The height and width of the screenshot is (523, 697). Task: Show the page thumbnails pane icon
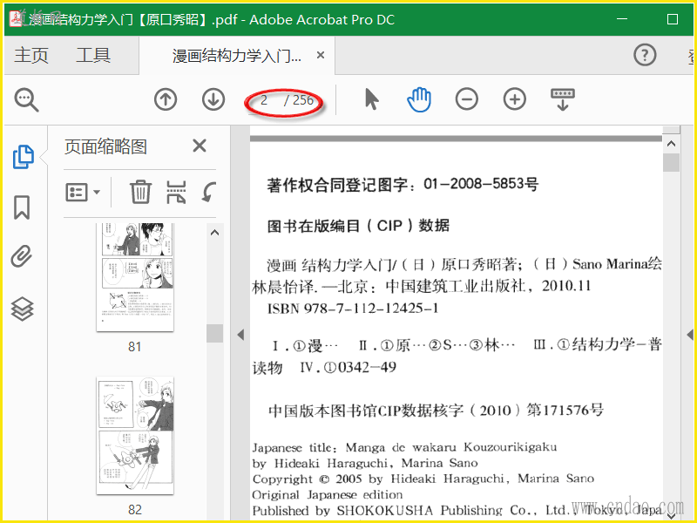tap(24, 157)
